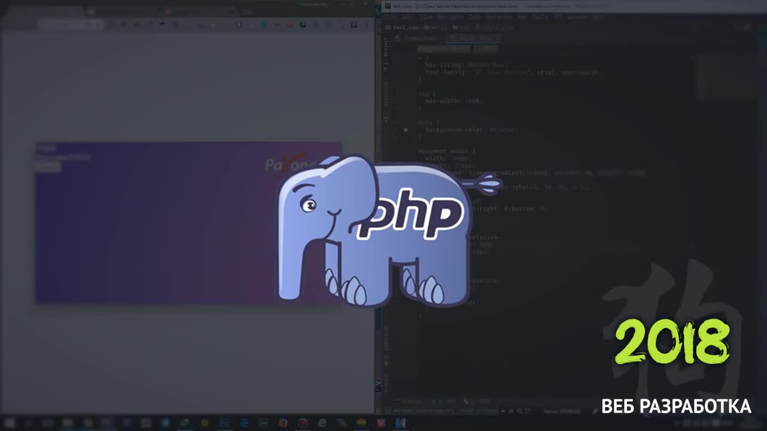Open Internet Explorer from the taskbar
Viewport: 767px width, 431px height.
pyautogui.click(x=322, y=423)
